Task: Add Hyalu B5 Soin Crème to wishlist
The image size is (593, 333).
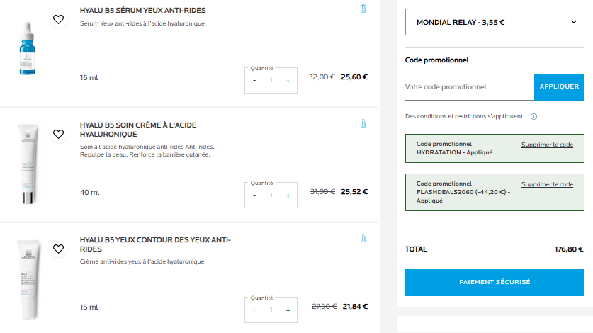Action: pyautogui.click(x=59, y=134)
